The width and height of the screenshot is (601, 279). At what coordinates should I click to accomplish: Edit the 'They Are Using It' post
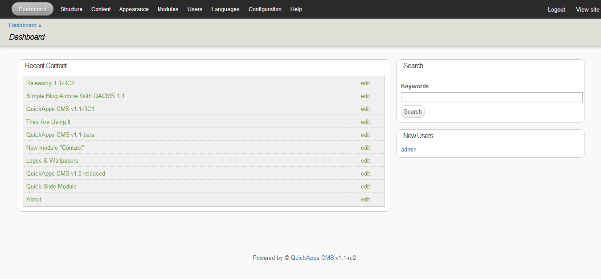365,122
